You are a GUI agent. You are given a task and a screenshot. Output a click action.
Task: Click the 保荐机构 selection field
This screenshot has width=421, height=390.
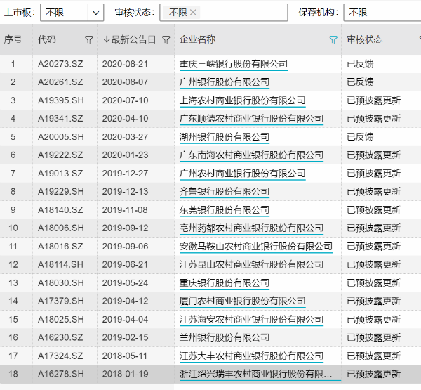click(x=382, y=13)
